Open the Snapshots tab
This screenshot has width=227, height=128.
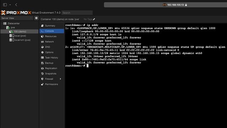(52, 74)
